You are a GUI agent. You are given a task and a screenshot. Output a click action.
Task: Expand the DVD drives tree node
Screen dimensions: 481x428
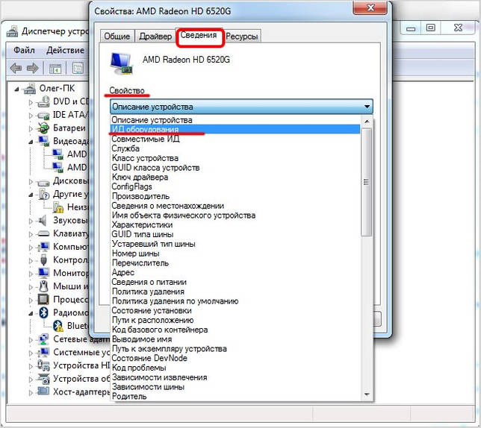tap(31, 102)
